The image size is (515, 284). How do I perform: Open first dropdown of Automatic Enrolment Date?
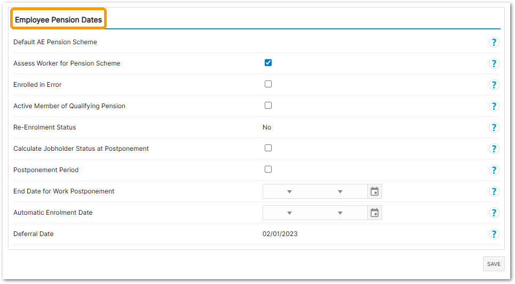pos(289,213)
